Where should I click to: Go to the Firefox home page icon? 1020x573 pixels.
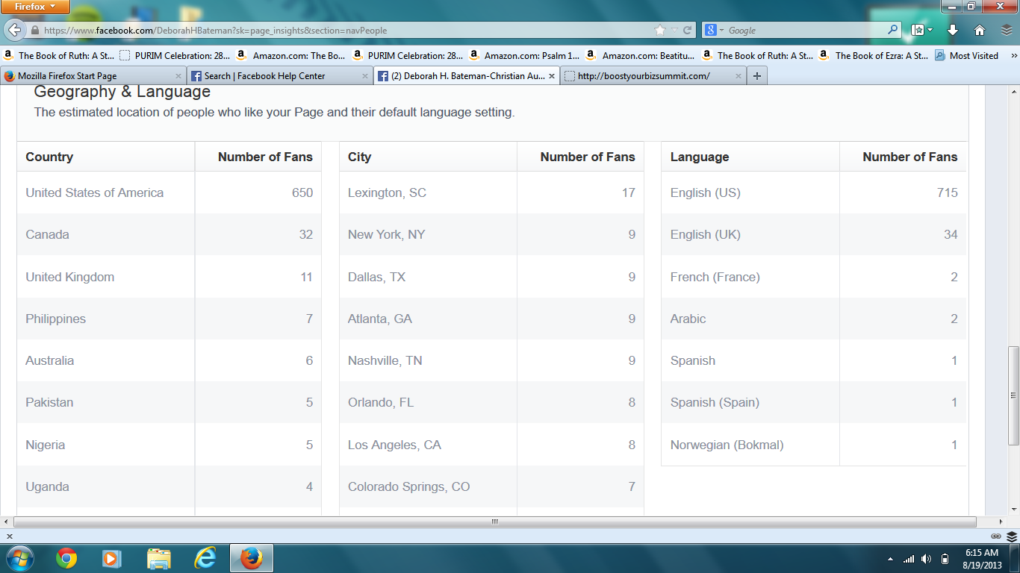click(x=980, y=31)
